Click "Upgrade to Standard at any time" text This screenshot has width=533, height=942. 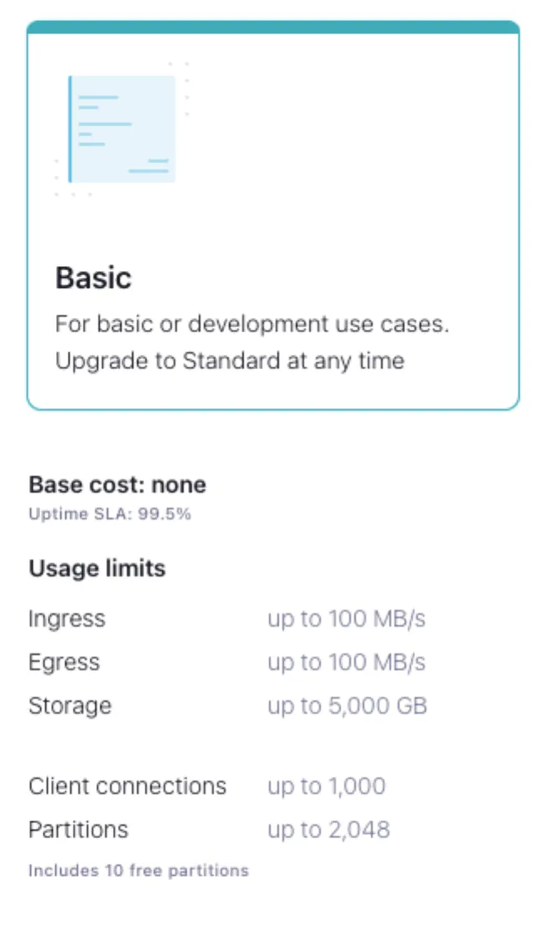[x=230, y=361]
